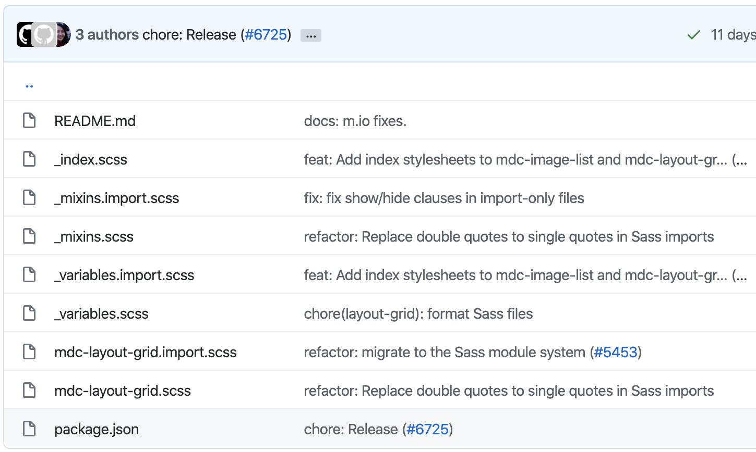Click the _mixins.import.scss file icon
The width and height of the screenshot is (756, 452).
tap(29, 197)
